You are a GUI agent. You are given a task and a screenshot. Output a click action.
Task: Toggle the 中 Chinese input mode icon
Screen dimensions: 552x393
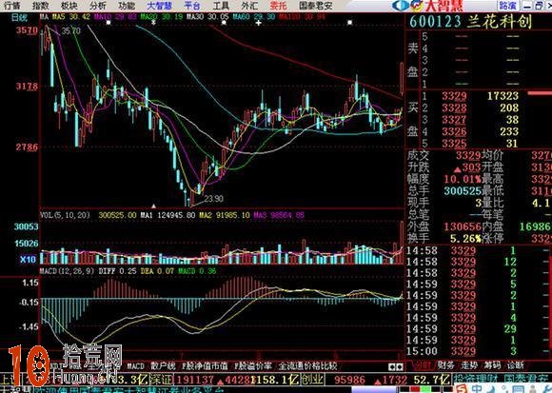coord(477,388)
